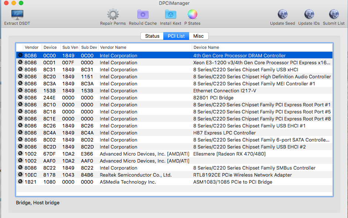Screen dimensions: 348x218
Task: Open the Misc tab
Action: 198,36
